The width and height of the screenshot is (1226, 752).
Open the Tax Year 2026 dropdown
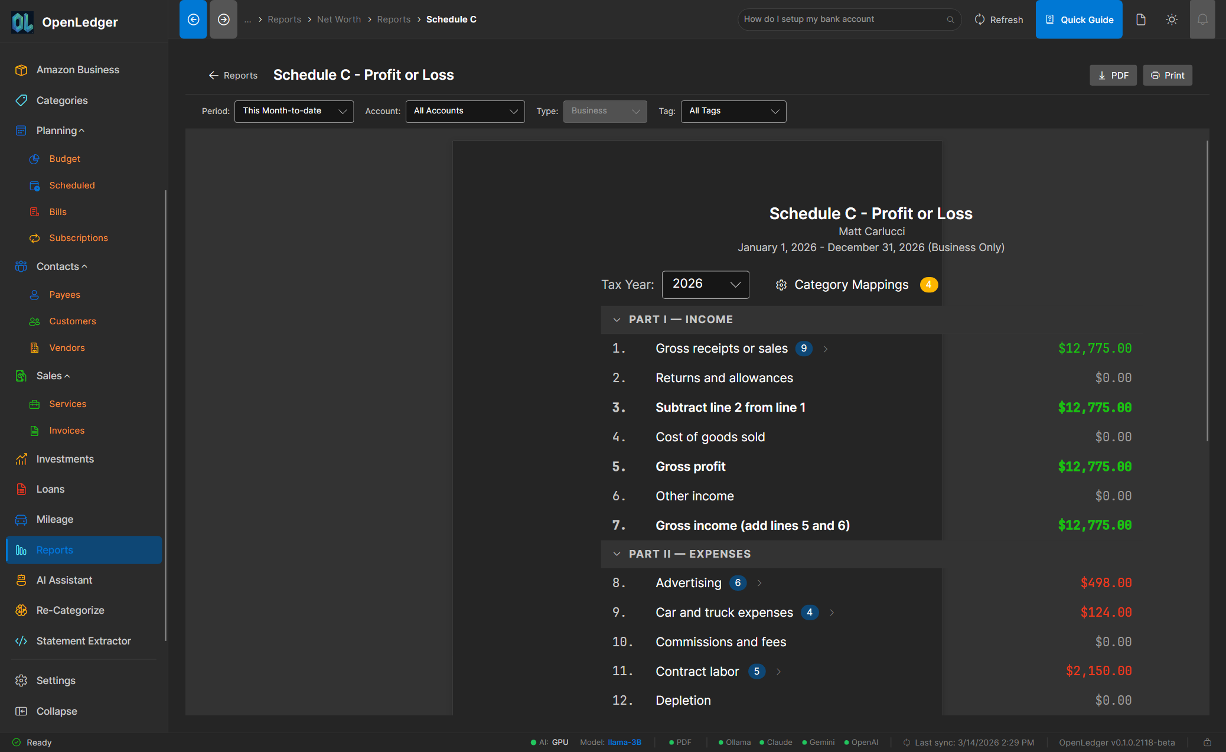click(705, 284)
